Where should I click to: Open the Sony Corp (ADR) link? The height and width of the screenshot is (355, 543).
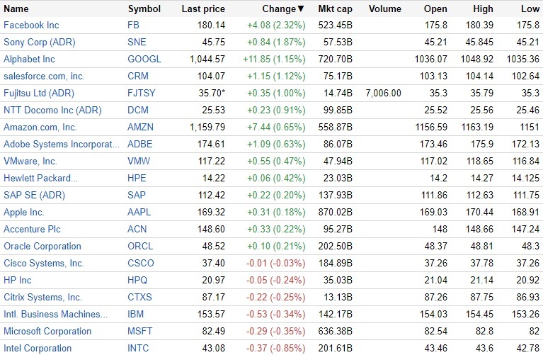click(x=39, y=43)
